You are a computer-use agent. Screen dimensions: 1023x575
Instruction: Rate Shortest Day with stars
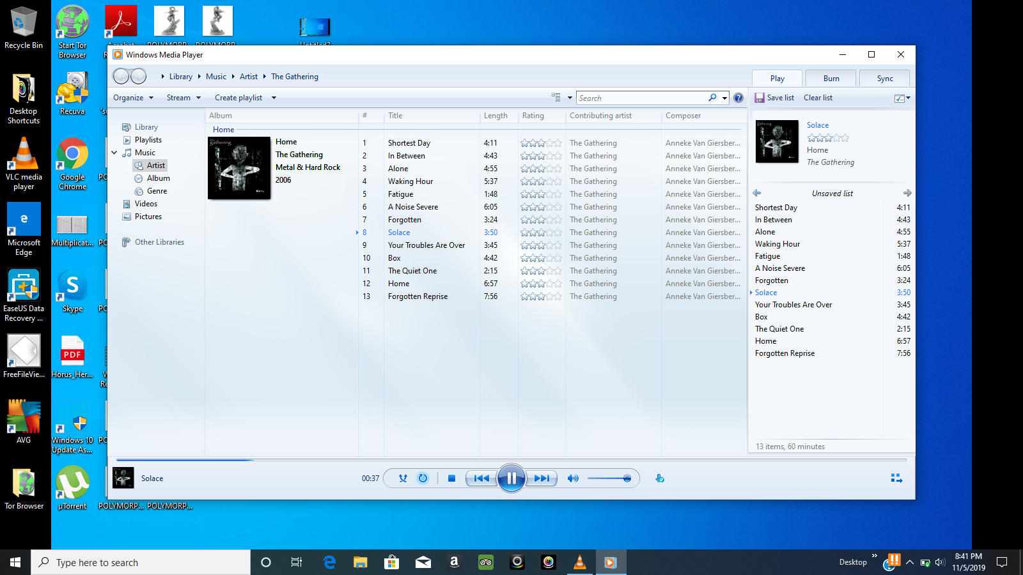[541, 143]
